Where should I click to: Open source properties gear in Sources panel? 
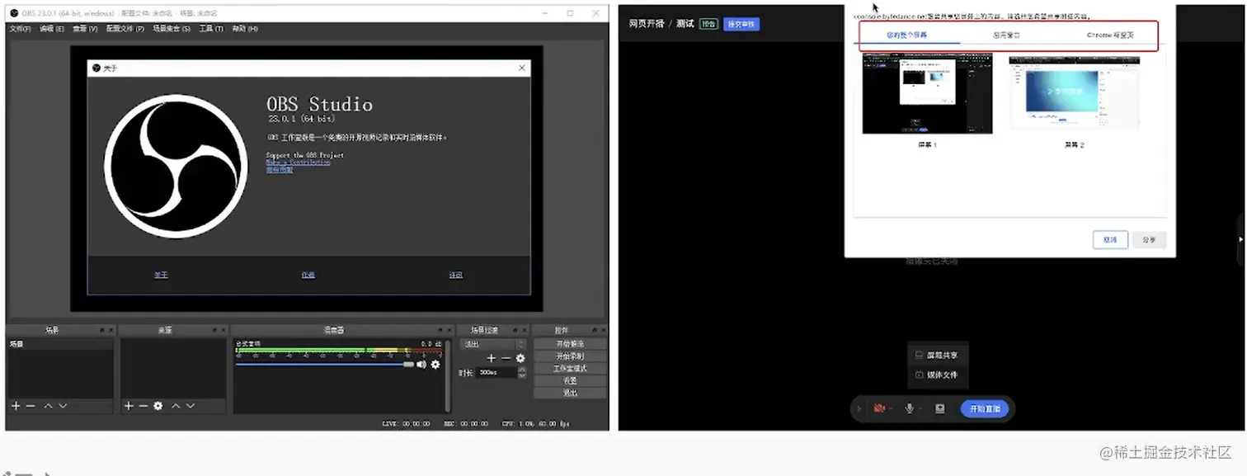(158, 406)
